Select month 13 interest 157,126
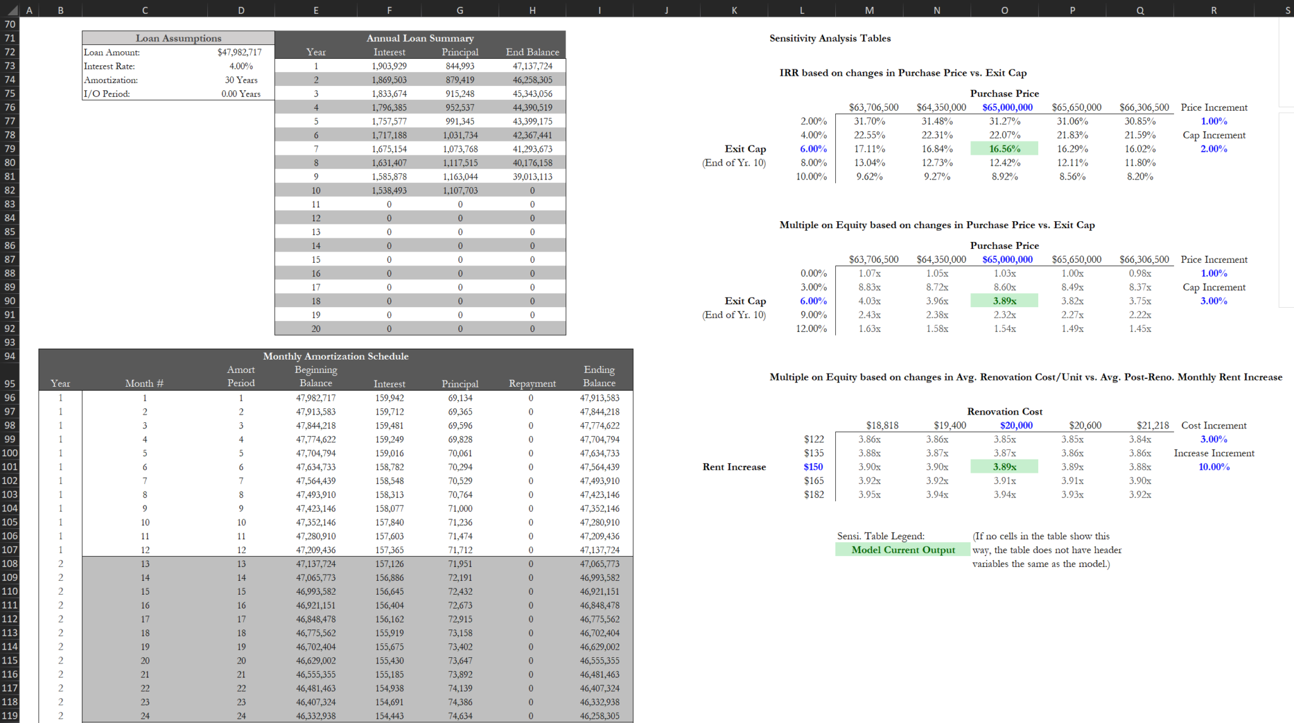 (x=389, y=564)
